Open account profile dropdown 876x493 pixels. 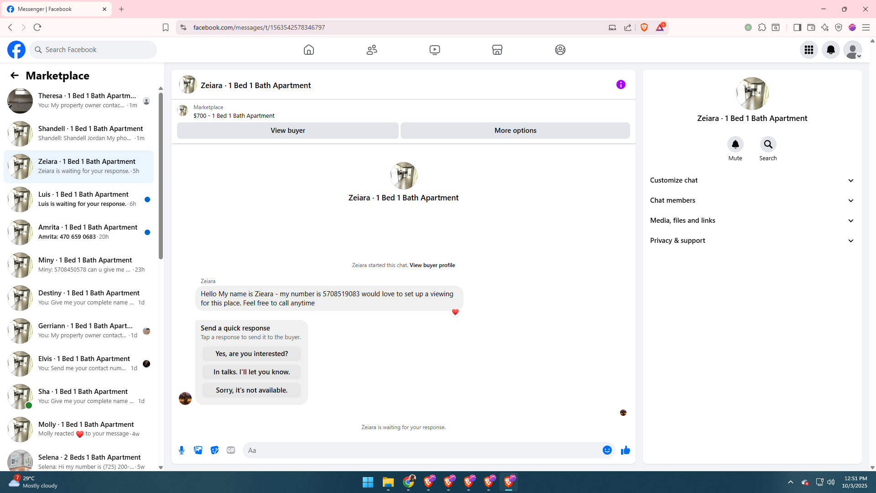coord(853,50)
